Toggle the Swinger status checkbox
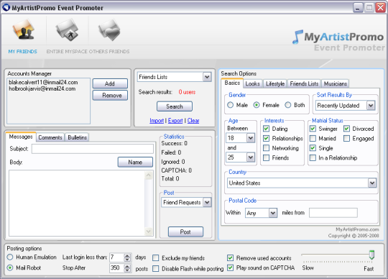Screen dimensions: 388x279 313,129
